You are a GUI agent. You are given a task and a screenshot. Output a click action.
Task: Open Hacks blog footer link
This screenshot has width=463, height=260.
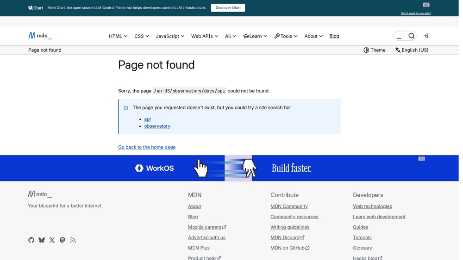coord(368,258)
